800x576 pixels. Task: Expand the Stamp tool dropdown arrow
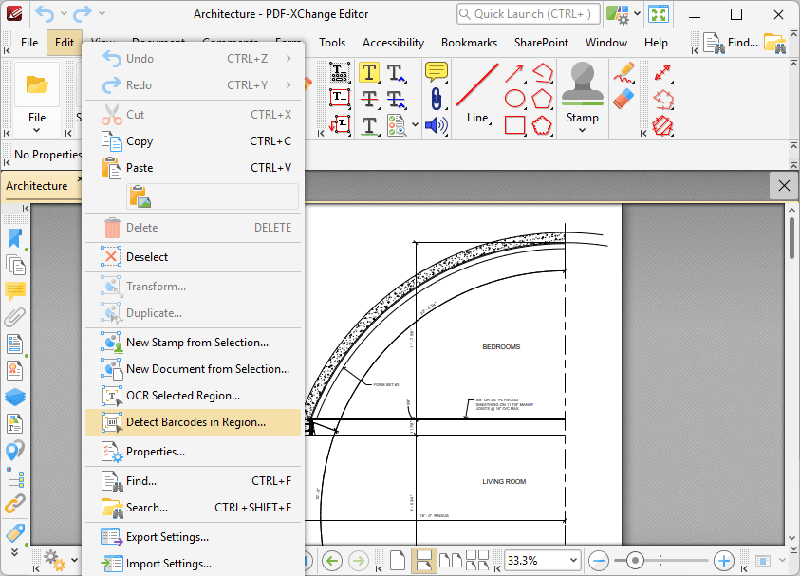point(582,131)
